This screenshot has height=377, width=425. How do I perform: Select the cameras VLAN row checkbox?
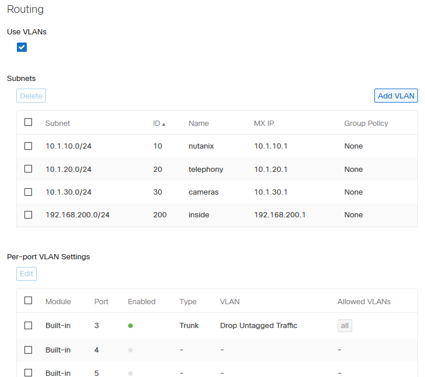pos(28,192)
